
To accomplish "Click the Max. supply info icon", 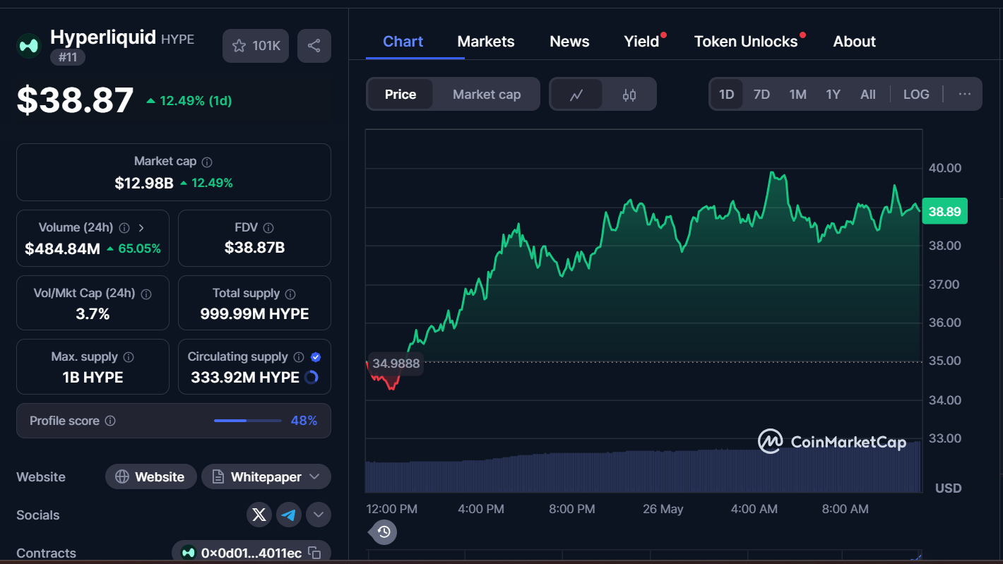I will pos(129,357).
